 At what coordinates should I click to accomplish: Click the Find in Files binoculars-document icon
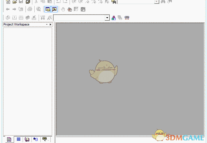[114, 2]
